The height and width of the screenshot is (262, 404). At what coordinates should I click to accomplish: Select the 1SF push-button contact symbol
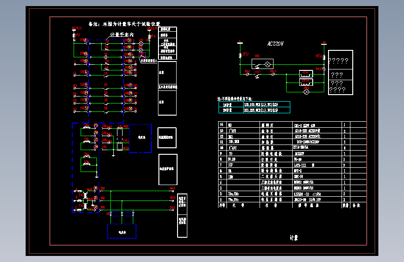point(257,76)
